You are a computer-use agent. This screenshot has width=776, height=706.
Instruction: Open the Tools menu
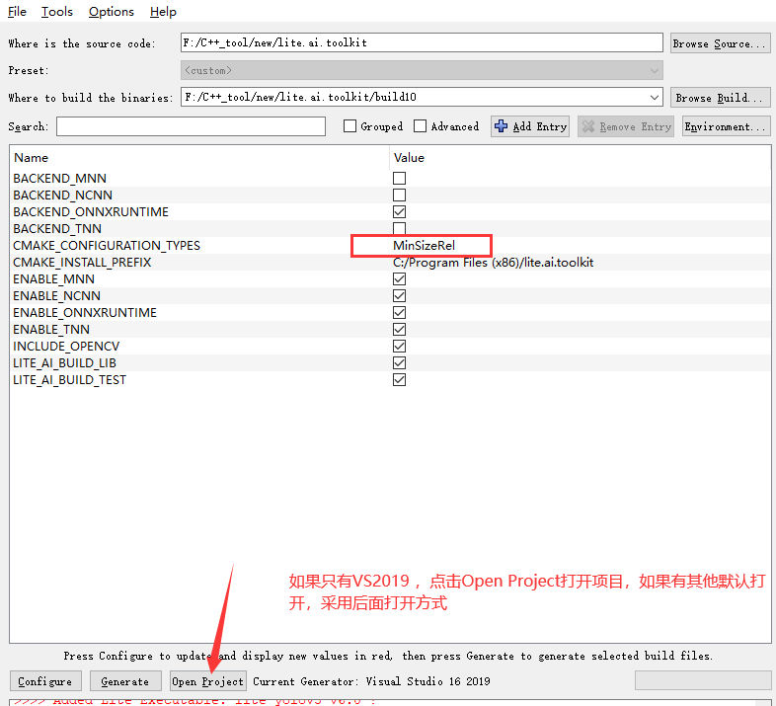click(x=57, y=12)
